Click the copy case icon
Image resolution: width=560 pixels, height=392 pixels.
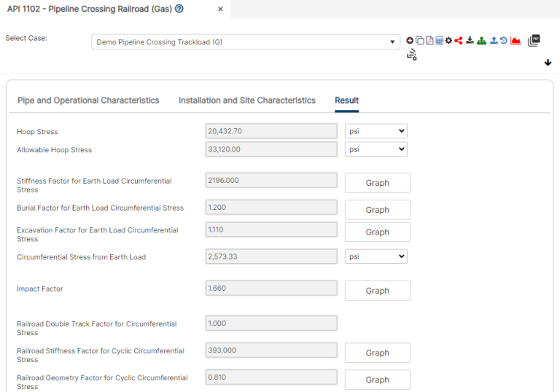pyautogui.click(x=419, y=41)
